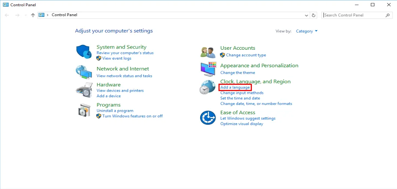Click the System and Security shield icon
The height and width of the screenshot is (189, 397).
pos(84,52)
